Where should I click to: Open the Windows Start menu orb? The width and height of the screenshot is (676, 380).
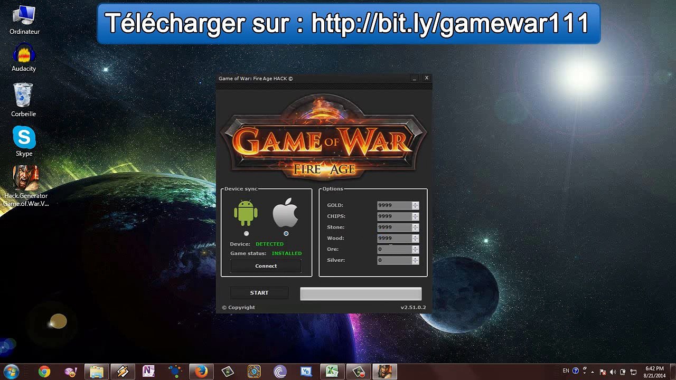pos(11,372)
